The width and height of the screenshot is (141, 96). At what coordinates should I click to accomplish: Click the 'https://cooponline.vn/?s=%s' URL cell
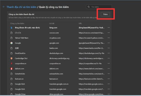[90, 63]
